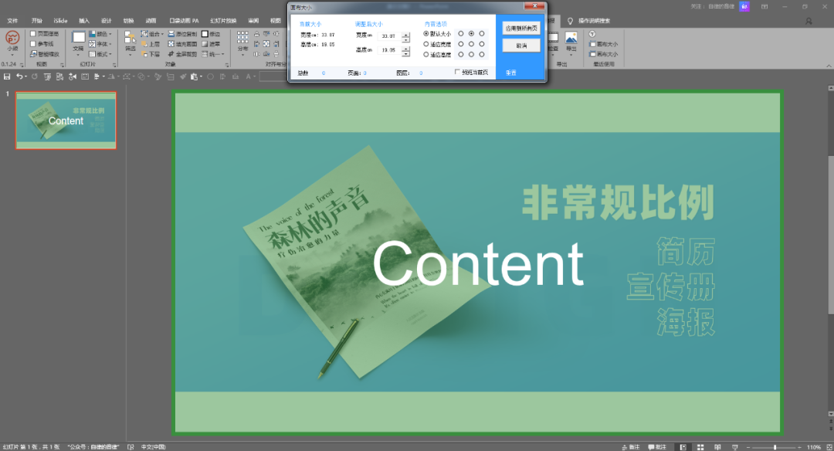Click 上层 bring forward icon
Image resolution: width=834 pixels, height=451 pixels.
(x=144, y=44)
